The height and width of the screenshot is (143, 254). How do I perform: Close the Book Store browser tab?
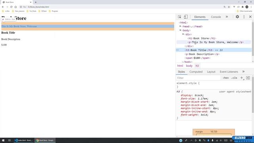click(31, 2)
